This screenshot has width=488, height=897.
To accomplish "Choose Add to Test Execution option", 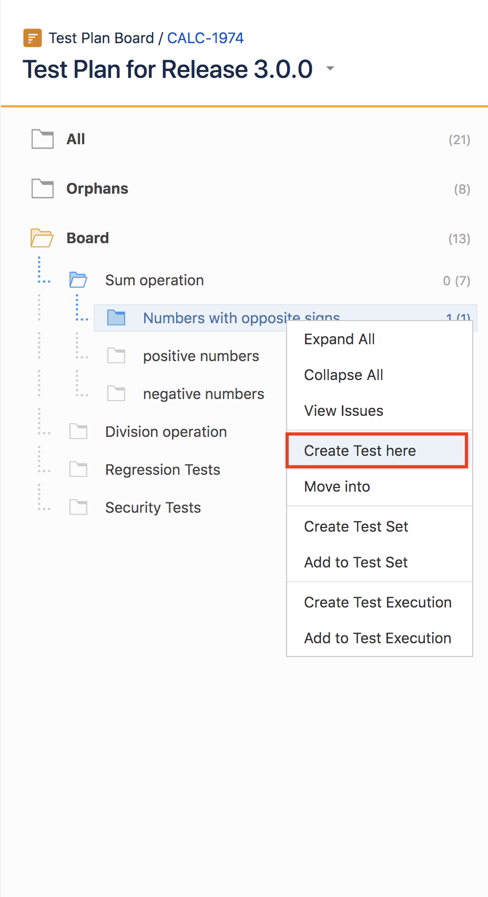I will coord(378,638).
